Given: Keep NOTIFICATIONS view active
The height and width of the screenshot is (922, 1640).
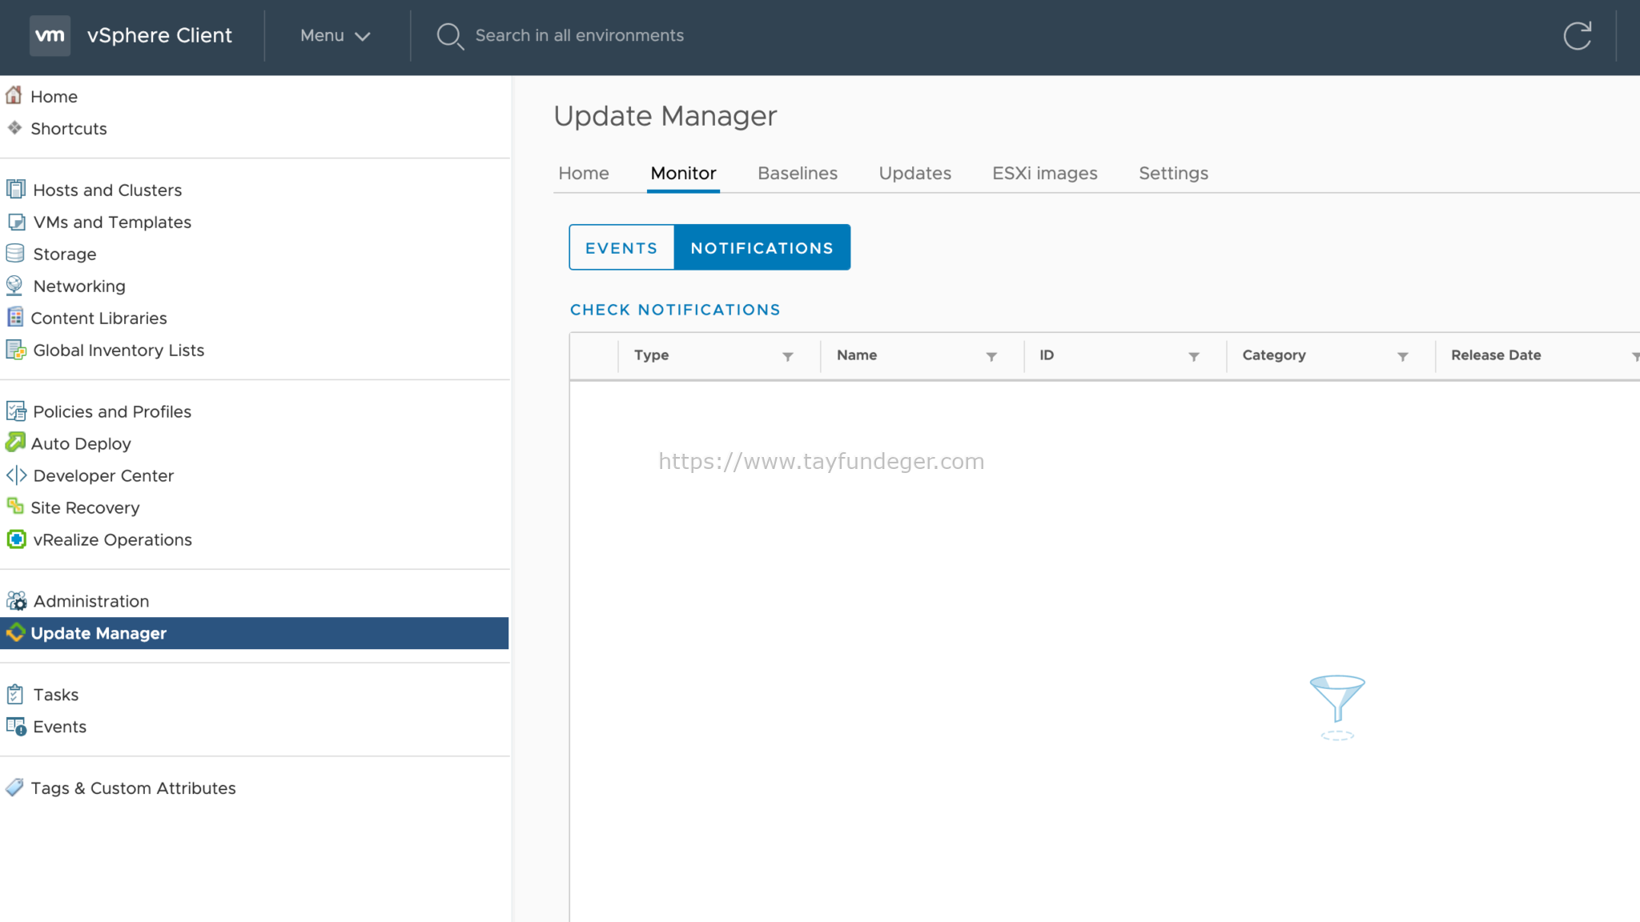Looking at the screenshot, I should 762,247.
